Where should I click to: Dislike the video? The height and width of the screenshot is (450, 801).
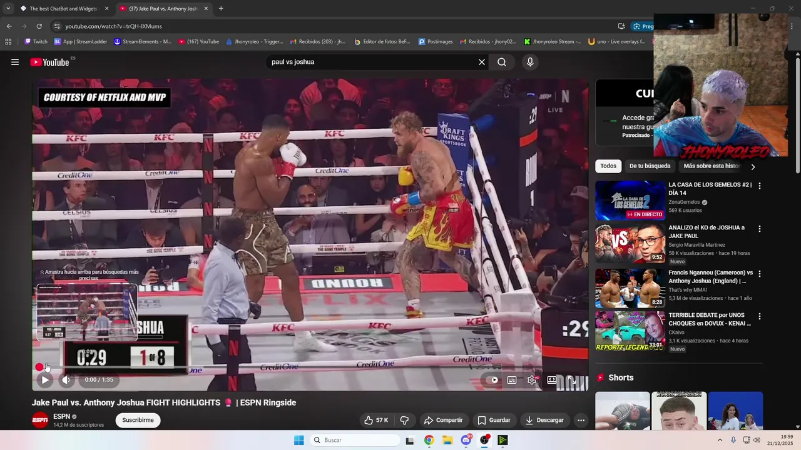coord(404,420)
